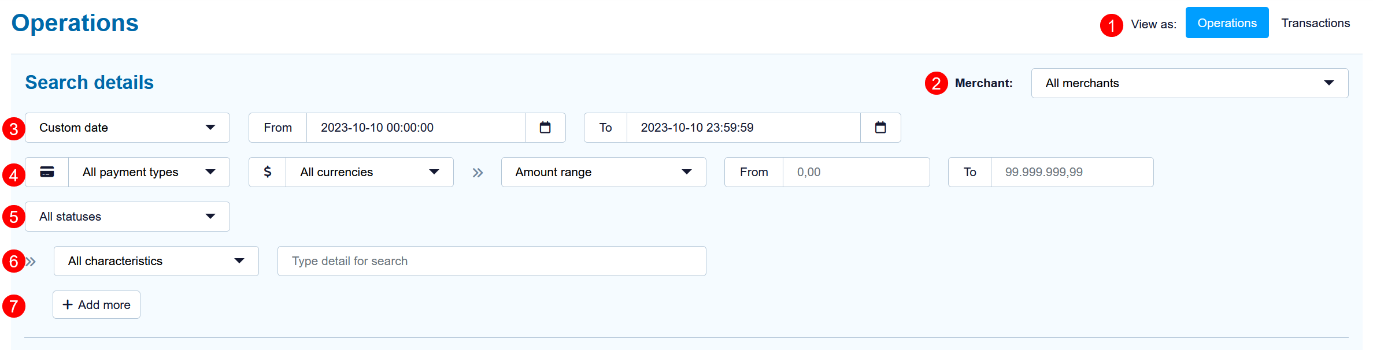
Task: Focus the amount From field showing 0,00
Action: tap(856, 172)
